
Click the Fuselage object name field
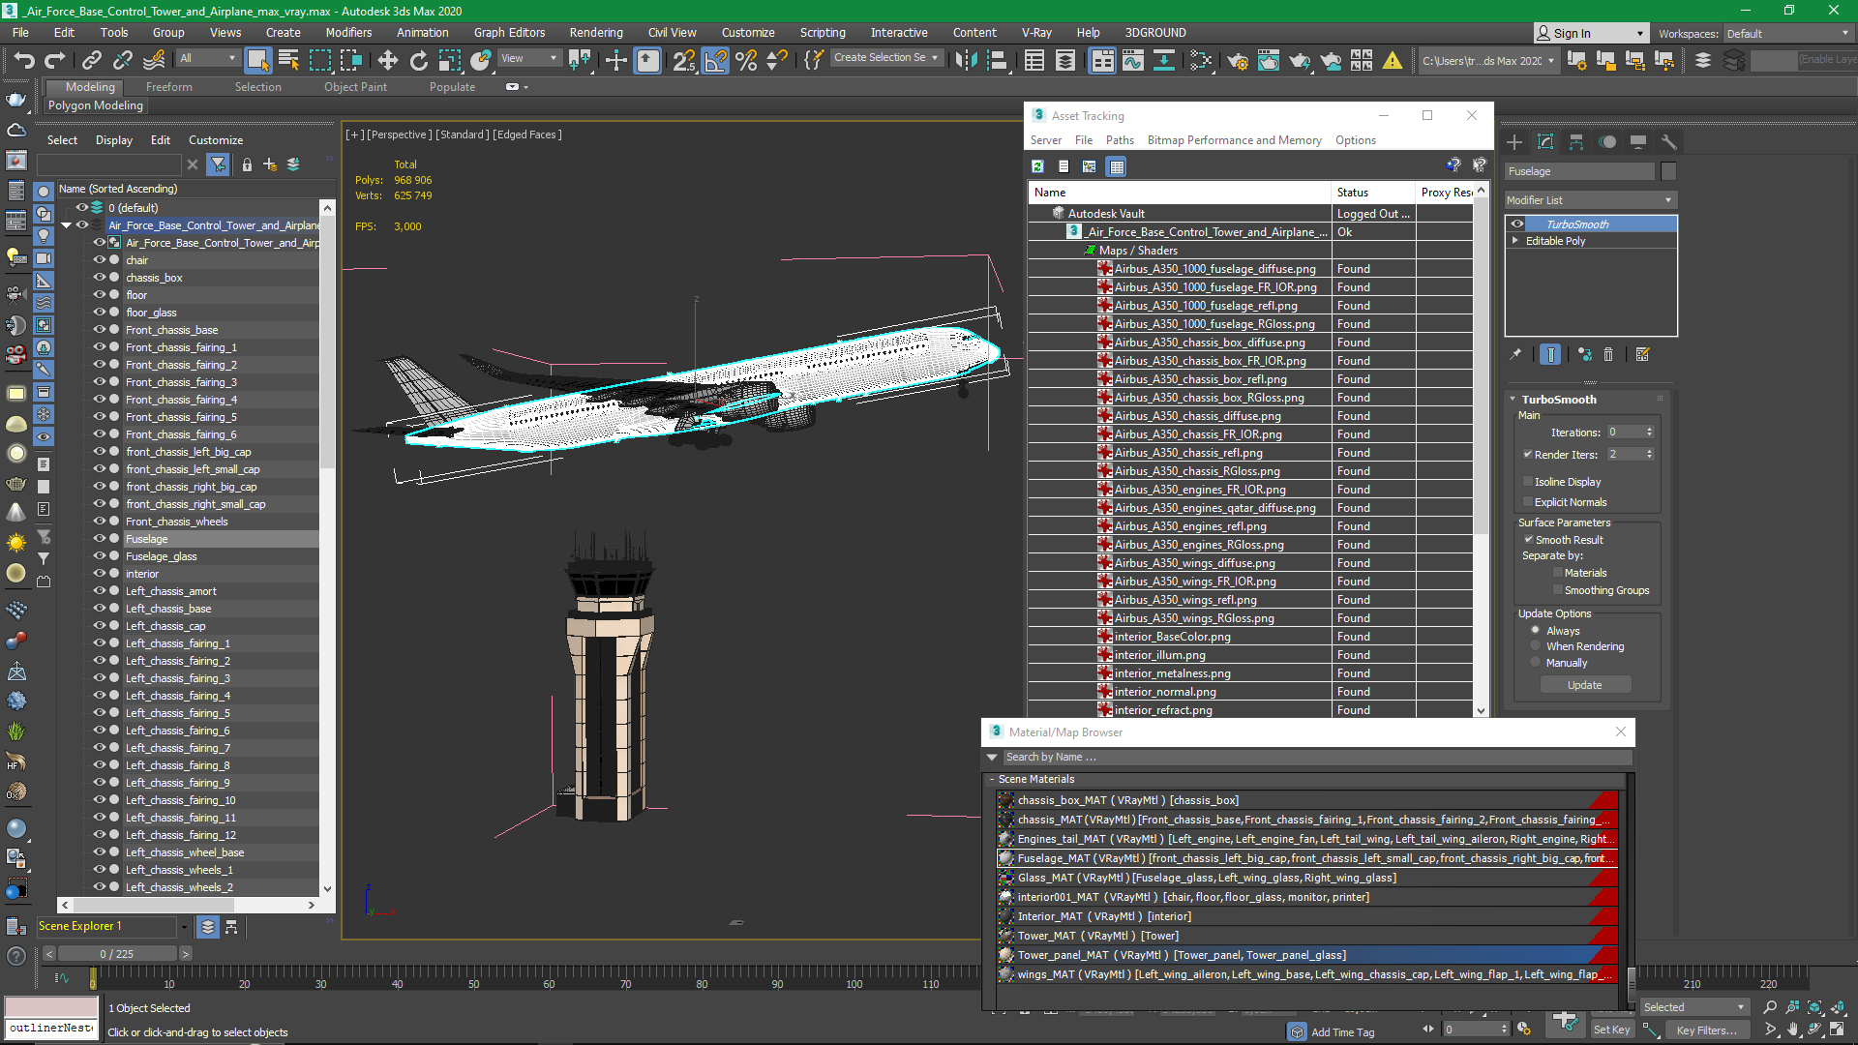coord(1579,171)
